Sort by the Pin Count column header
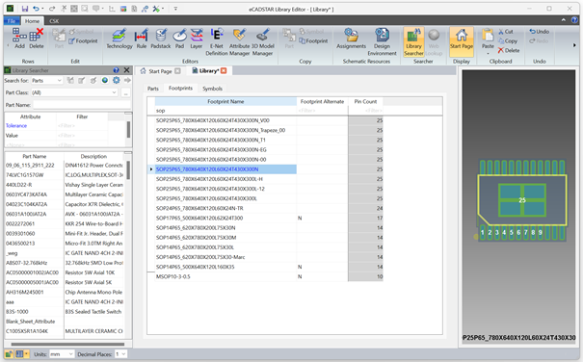The image size is (583, 362). coord(365,101)
